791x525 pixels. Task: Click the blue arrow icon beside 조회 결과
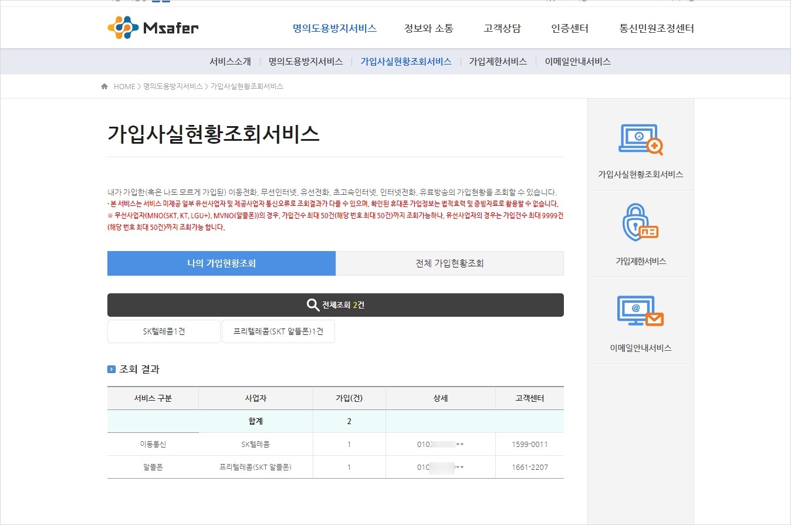point(111,370)
